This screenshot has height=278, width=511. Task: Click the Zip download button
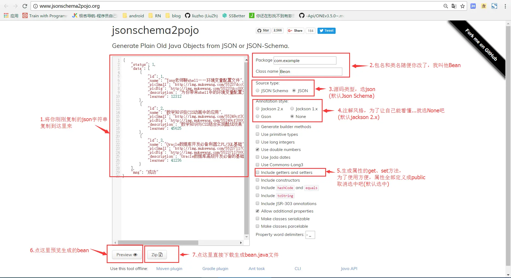[x=157, y=255]
